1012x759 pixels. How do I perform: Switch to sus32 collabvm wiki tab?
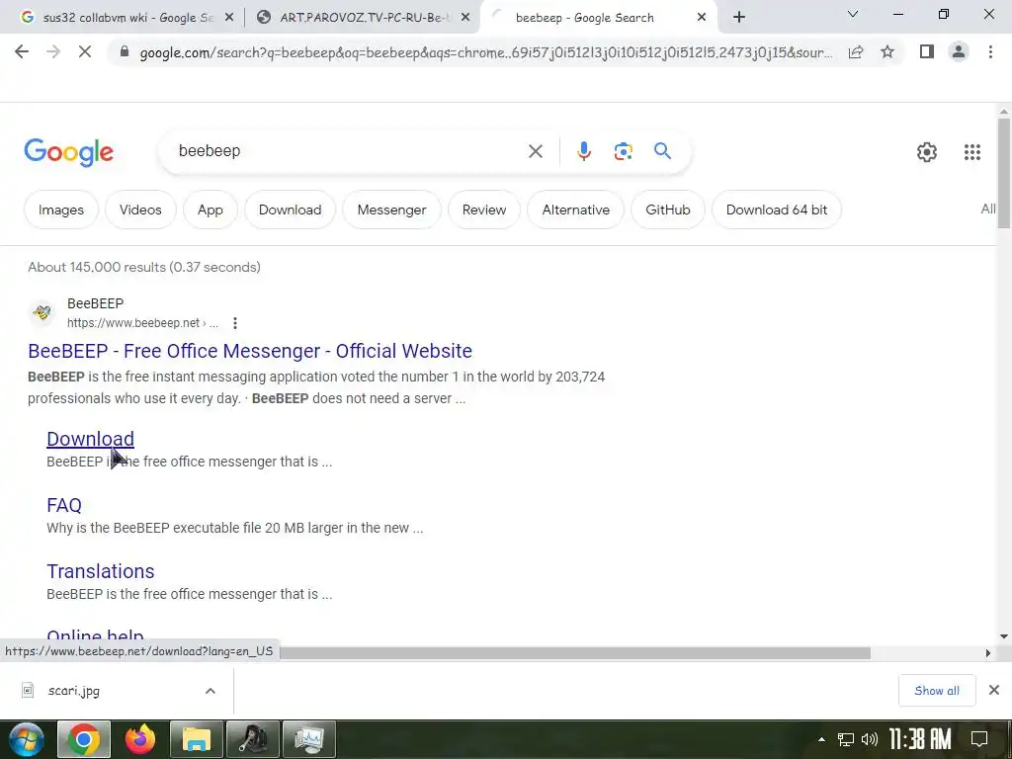click(127, 18)
